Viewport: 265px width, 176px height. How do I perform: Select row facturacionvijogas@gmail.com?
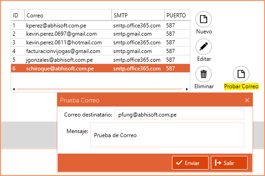point(100,51)
